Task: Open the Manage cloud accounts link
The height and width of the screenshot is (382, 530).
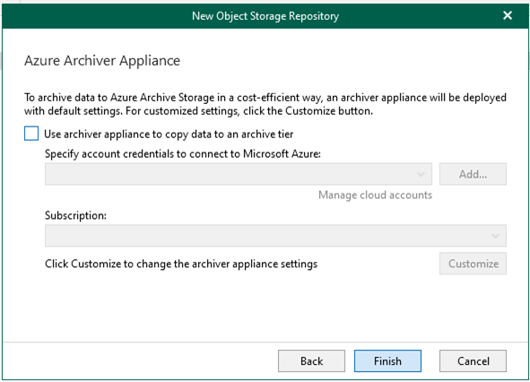Action: (x=375, y=195)
